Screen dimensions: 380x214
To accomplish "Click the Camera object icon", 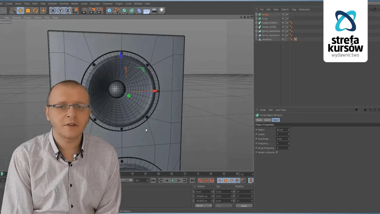I will pyautogui.click(x=154, y=11).
